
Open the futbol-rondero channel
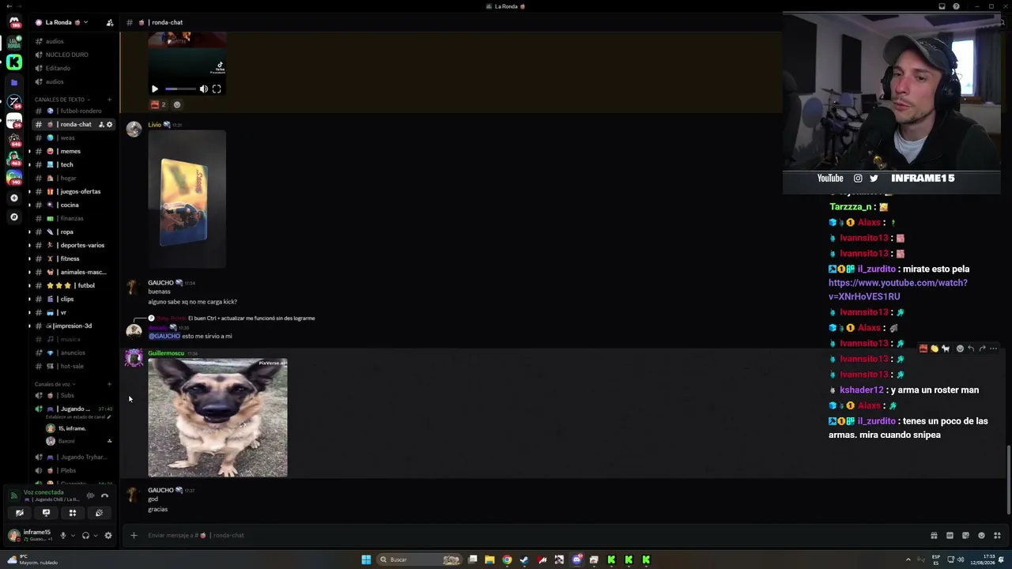point(74,111)
